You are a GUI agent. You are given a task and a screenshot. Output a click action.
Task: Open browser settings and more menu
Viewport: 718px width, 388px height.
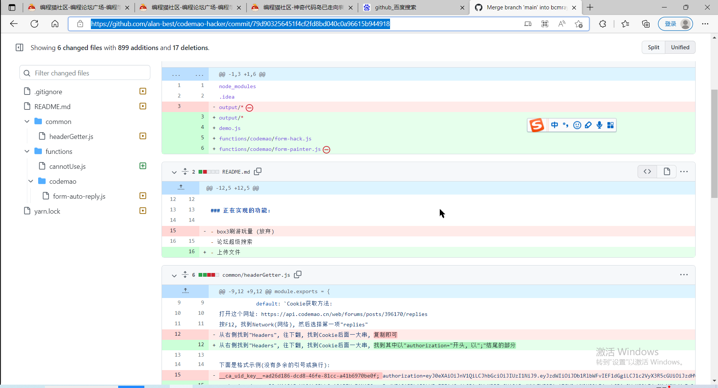click(705, 24)
